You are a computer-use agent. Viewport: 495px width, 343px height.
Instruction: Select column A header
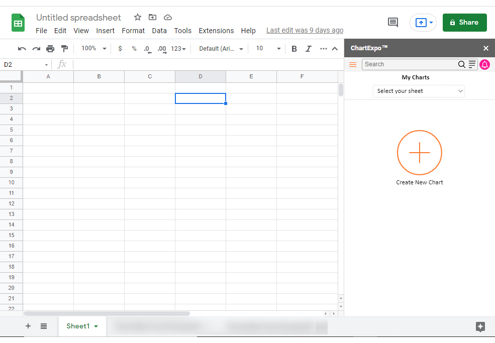(48, 77)
